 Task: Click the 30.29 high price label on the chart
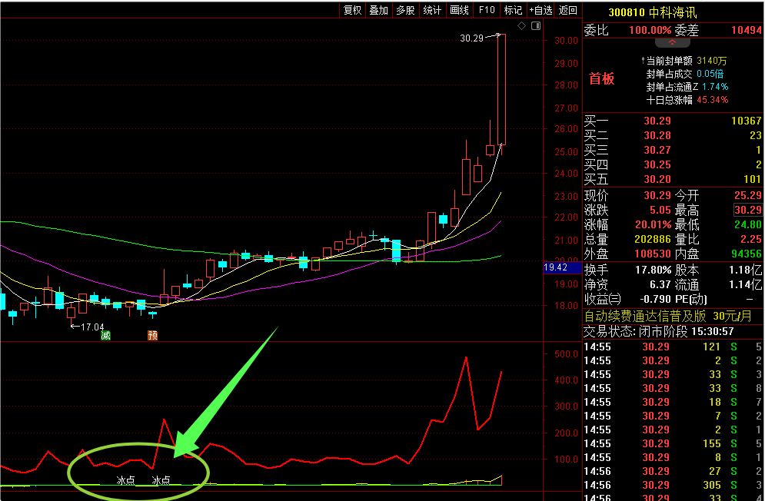click(471, 38)
